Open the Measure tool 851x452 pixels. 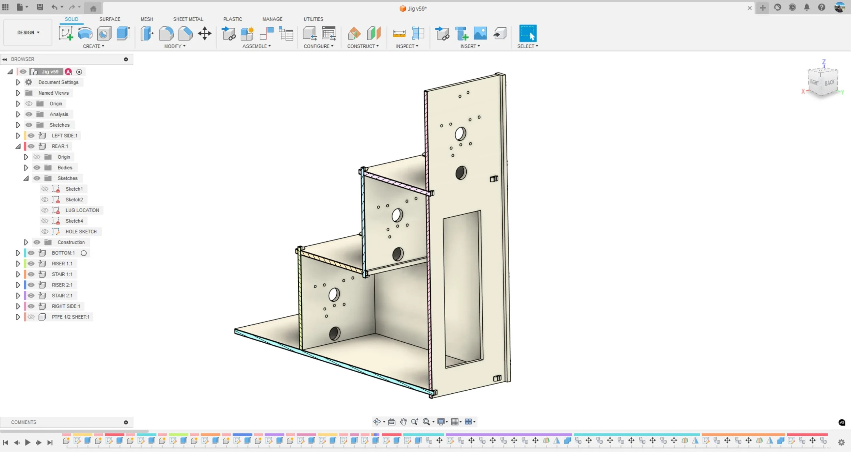[x=399, y=33]
